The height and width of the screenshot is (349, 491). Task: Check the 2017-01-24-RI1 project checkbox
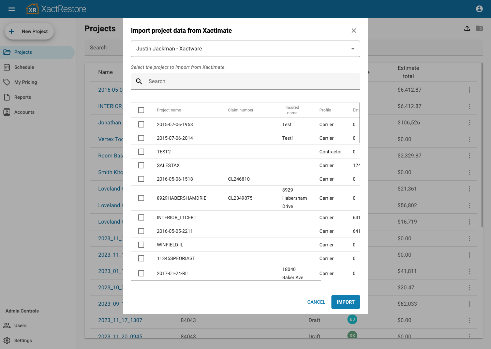click(x=141, y=273)
